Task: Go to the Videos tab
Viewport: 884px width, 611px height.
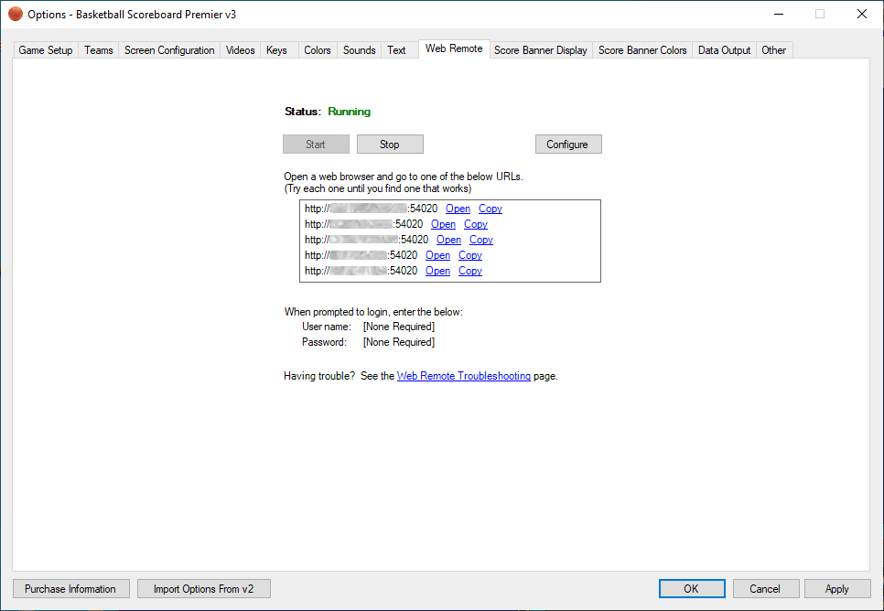Action: click(x=241, y=50)
